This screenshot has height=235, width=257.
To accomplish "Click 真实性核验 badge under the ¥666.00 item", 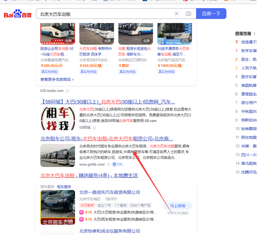I will point(89,72).
